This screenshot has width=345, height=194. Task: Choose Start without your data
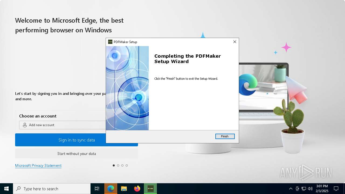point(77,154)
